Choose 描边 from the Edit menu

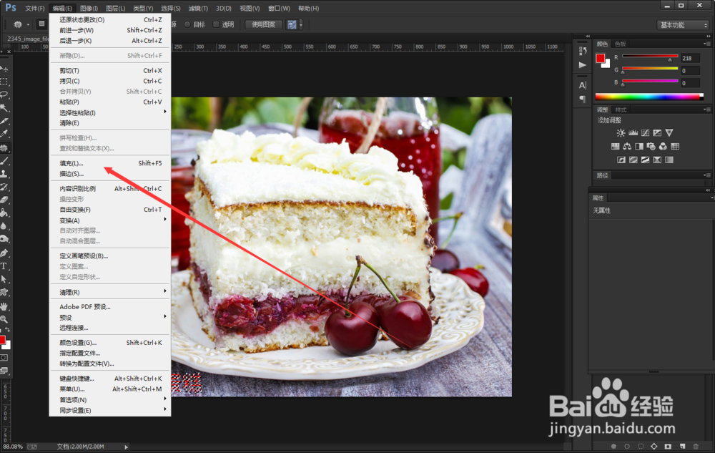[x=110, y=174]
